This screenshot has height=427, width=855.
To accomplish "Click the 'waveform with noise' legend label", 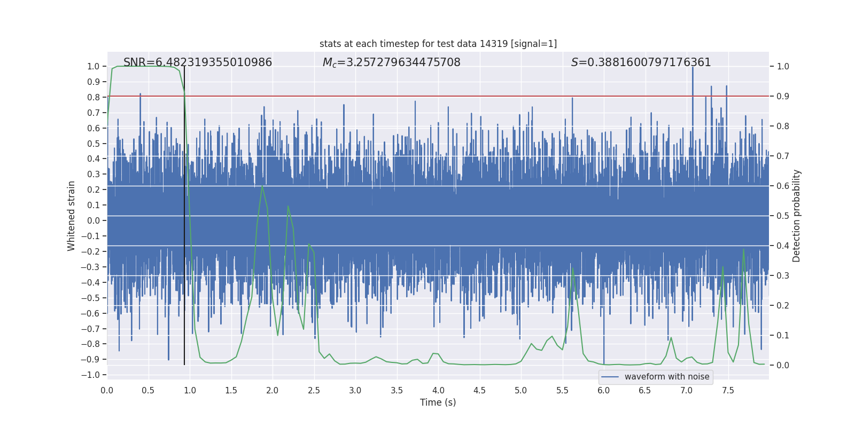I will [666, 377].
